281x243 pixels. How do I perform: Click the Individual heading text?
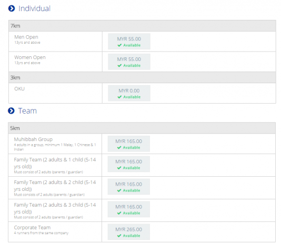point(35,8)
